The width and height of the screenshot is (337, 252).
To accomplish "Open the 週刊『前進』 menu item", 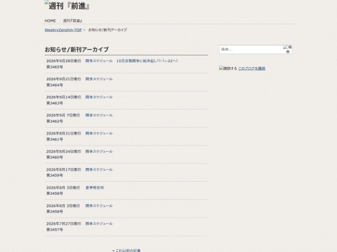I will [72, 21].
